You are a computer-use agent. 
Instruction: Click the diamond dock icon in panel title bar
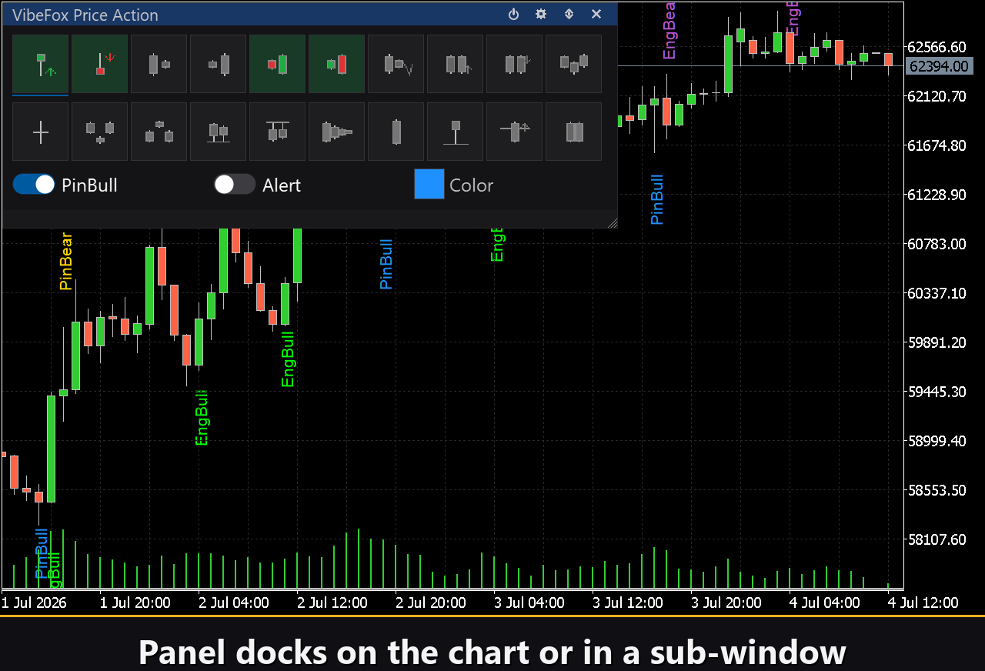point(569,14)
